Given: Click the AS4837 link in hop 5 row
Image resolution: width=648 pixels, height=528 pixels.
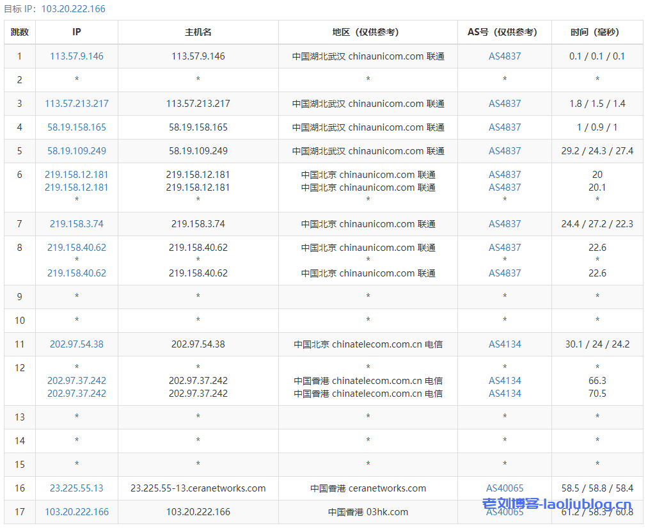Looking at the screenshot, I should [505, 151].
